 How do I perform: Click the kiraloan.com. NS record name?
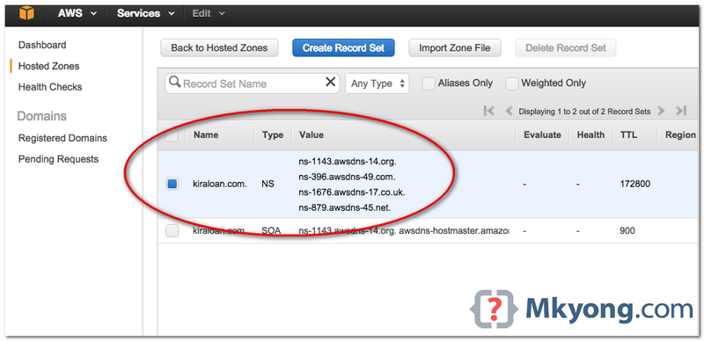point(219,184)
